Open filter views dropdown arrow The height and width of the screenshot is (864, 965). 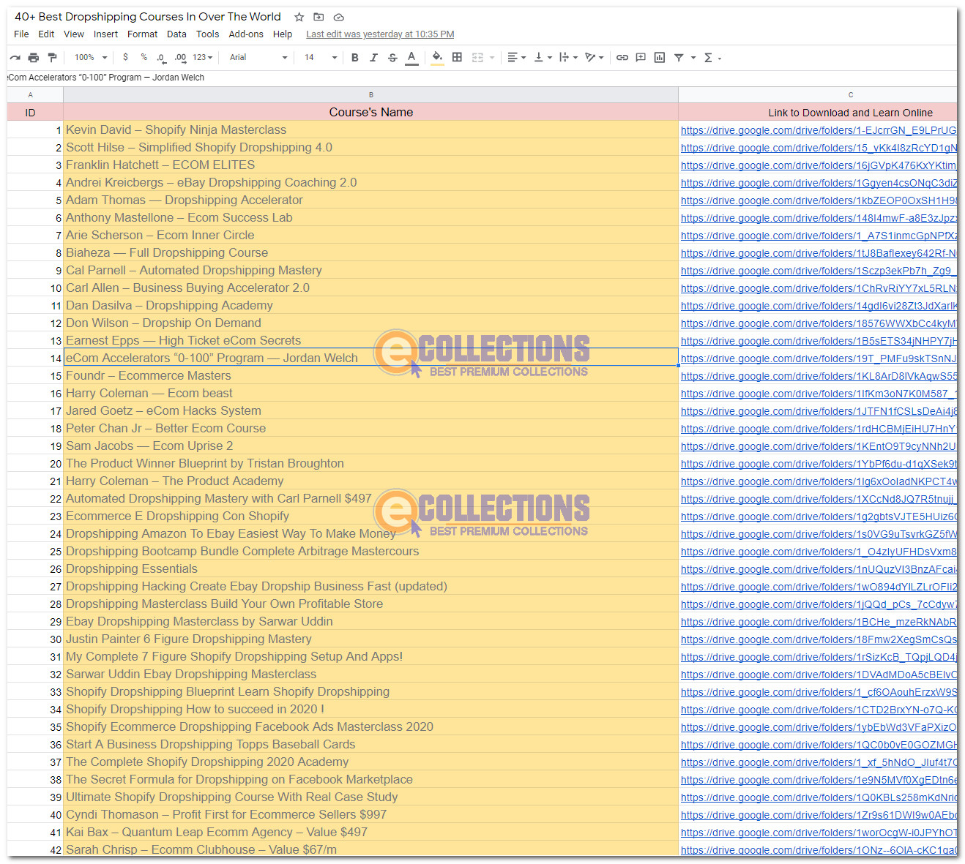693,57
